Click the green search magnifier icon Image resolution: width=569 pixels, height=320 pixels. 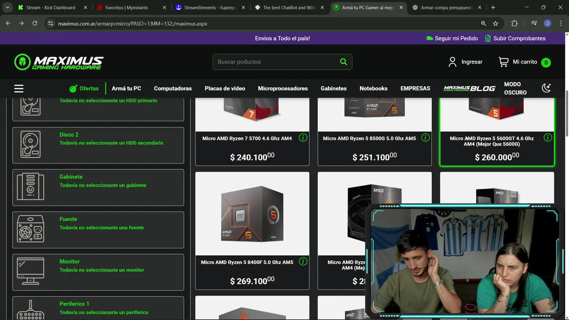(343, 62)
